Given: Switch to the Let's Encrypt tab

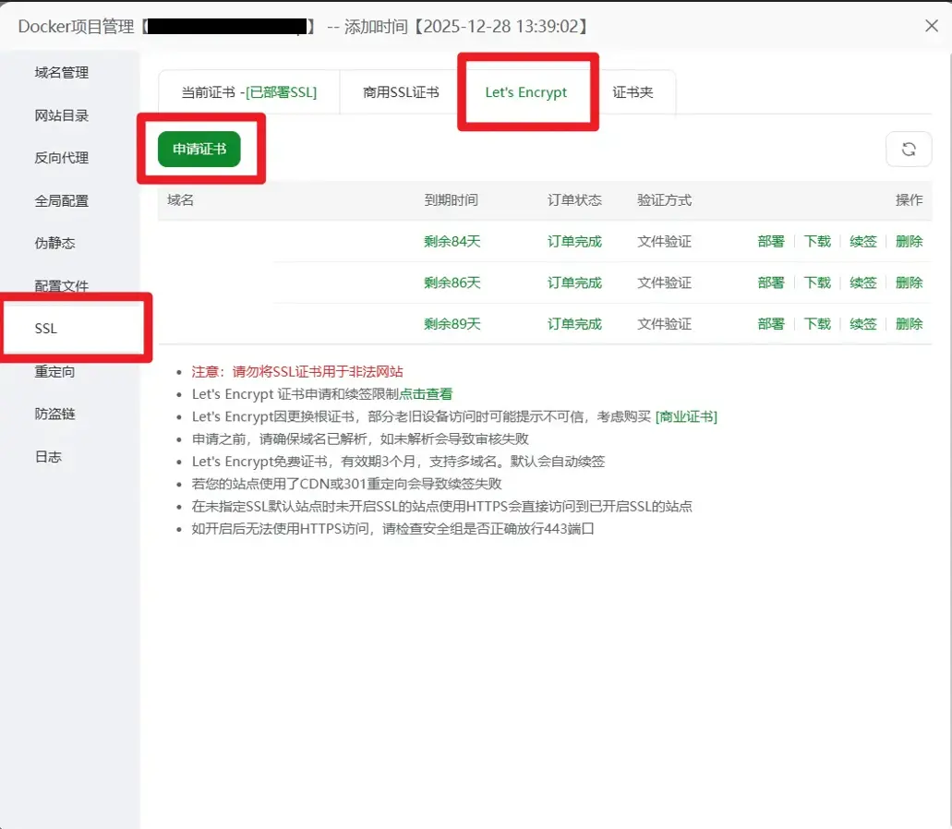Looking at the screenshot, I should click(527, 91).
